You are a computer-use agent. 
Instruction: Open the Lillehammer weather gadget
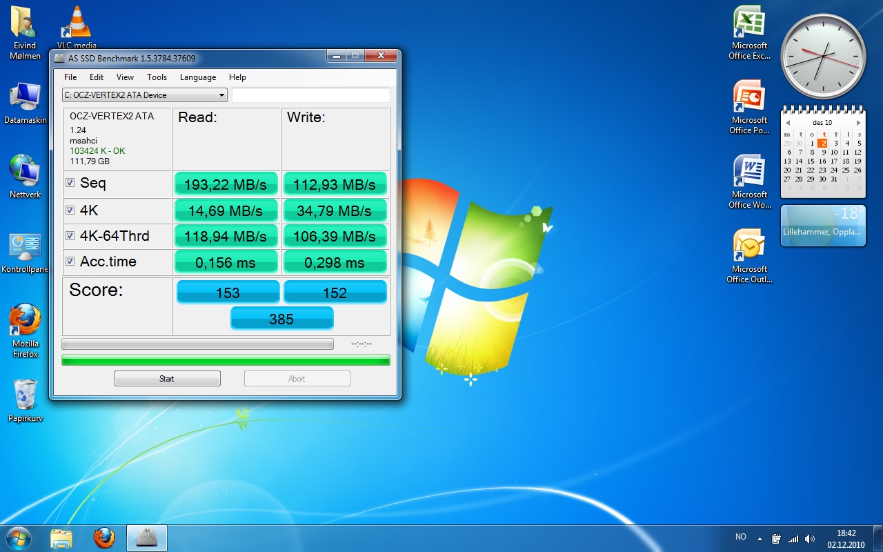823,226
